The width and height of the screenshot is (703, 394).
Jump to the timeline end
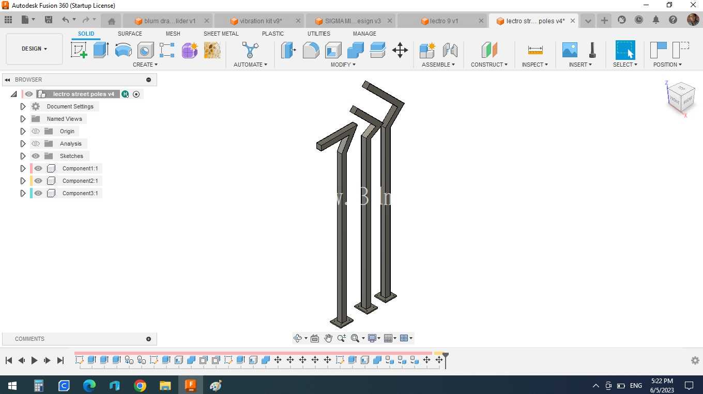[60, 360]
